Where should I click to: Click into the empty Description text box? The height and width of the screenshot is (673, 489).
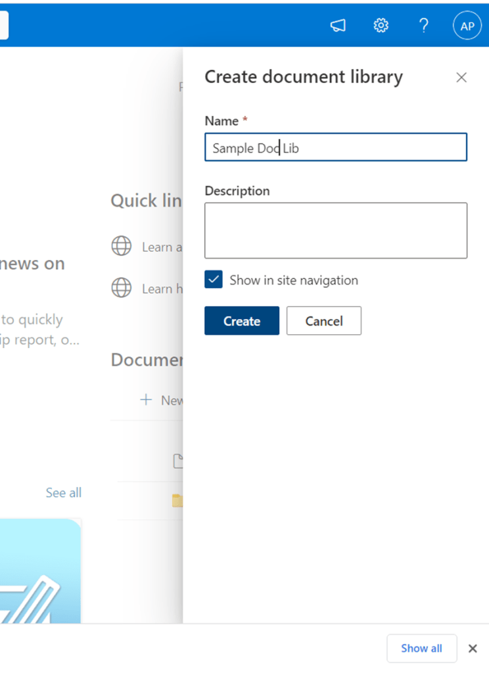[335, 230]
